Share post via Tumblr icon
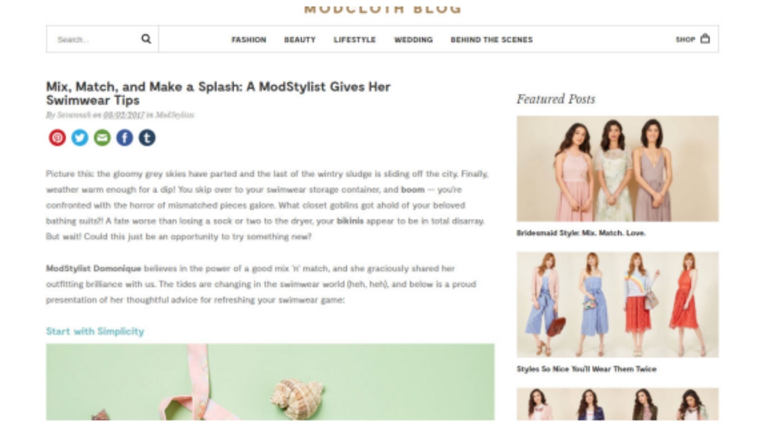Screen dimensions: 769x432 click(147, 138)
